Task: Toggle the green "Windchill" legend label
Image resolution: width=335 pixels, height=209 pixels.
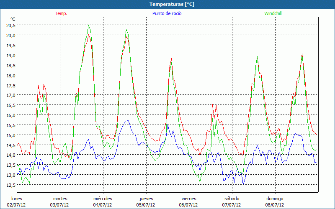Action: tap(273, 13)
